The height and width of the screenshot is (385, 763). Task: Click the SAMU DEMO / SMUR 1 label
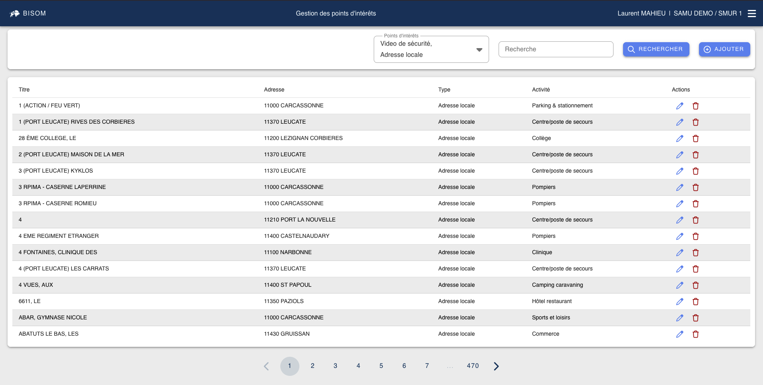pyautogui.click(x=708, y=14)
